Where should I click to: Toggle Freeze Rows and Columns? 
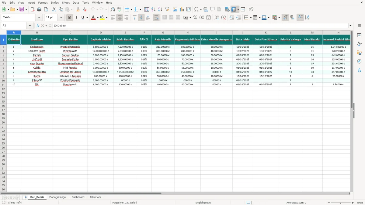[234, 9]
